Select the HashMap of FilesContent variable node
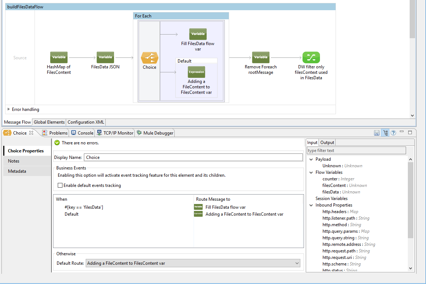The image size is (426, 284). pyautogui.click(x=59, y=57)
